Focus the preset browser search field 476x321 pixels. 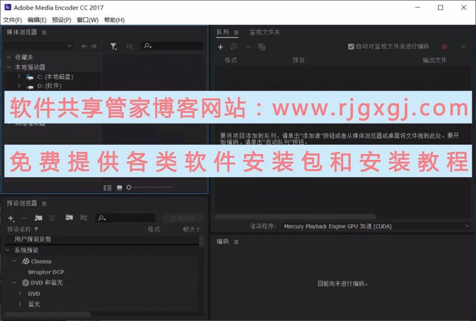click(126, 218)
